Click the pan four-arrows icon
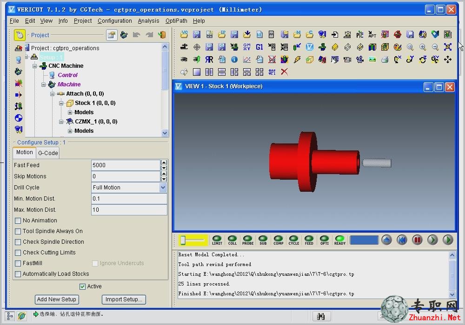This screenshot has height=325, width=465. coord(448,59)
